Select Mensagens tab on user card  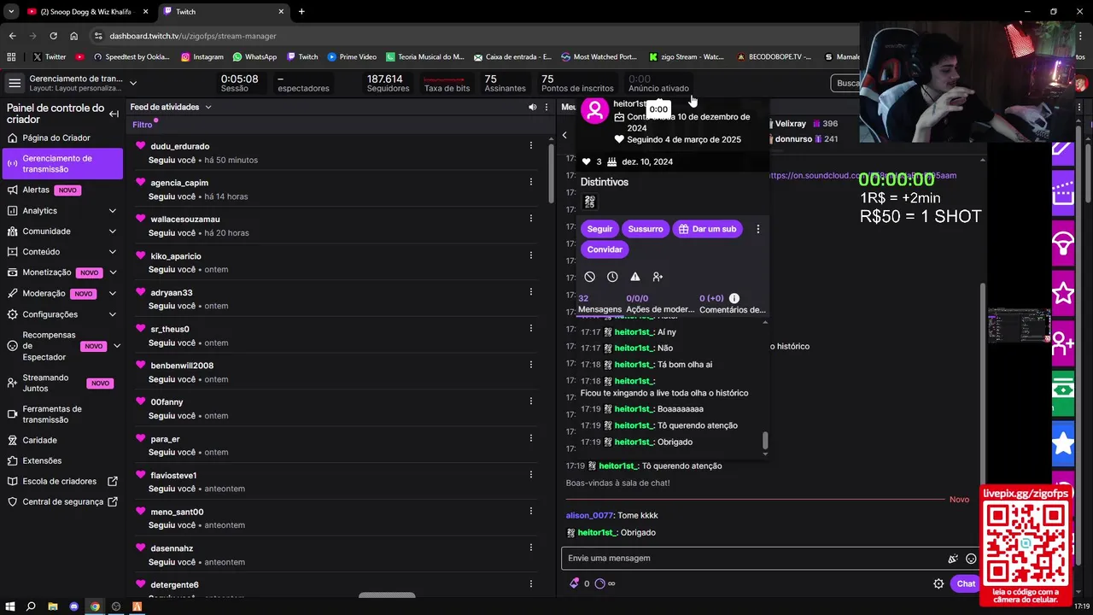point(599,304)
